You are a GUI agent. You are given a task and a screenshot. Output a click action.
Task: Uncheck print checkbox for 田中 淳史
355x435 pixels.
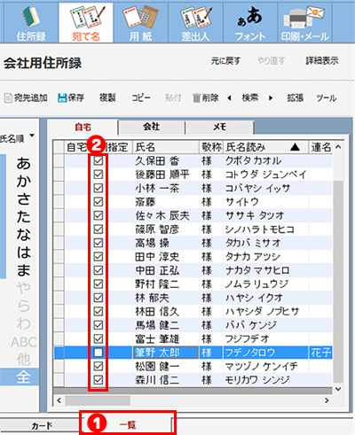(99, 257)
